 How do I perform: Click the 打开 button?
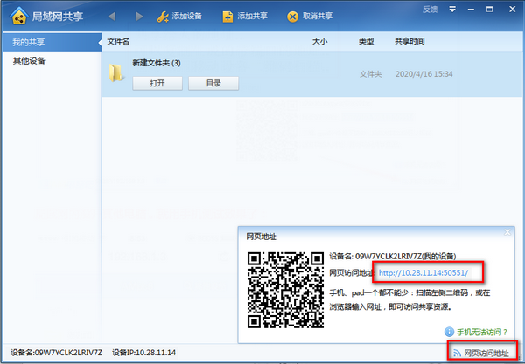[x=157, y=83]
